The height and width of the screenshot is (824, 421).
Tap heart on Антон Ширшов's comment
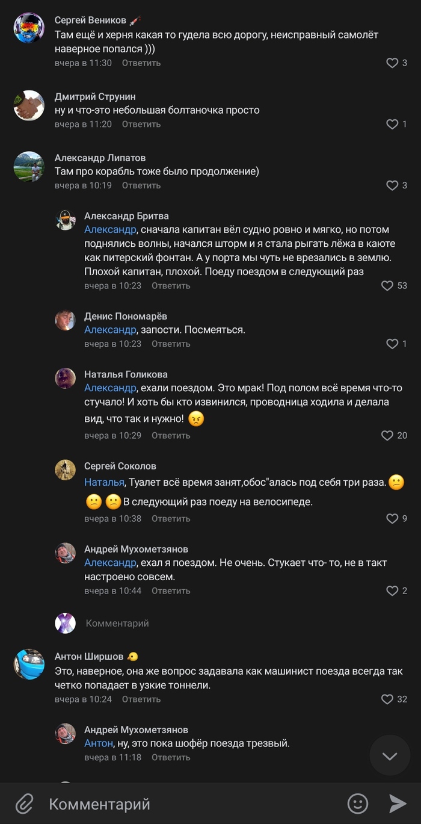tap(387, 699)
